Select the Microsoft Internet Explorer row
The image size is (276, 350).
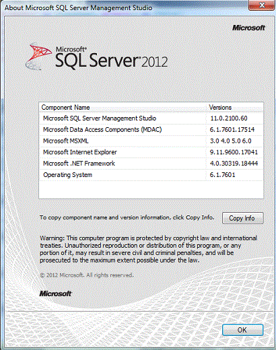(151, 152)
